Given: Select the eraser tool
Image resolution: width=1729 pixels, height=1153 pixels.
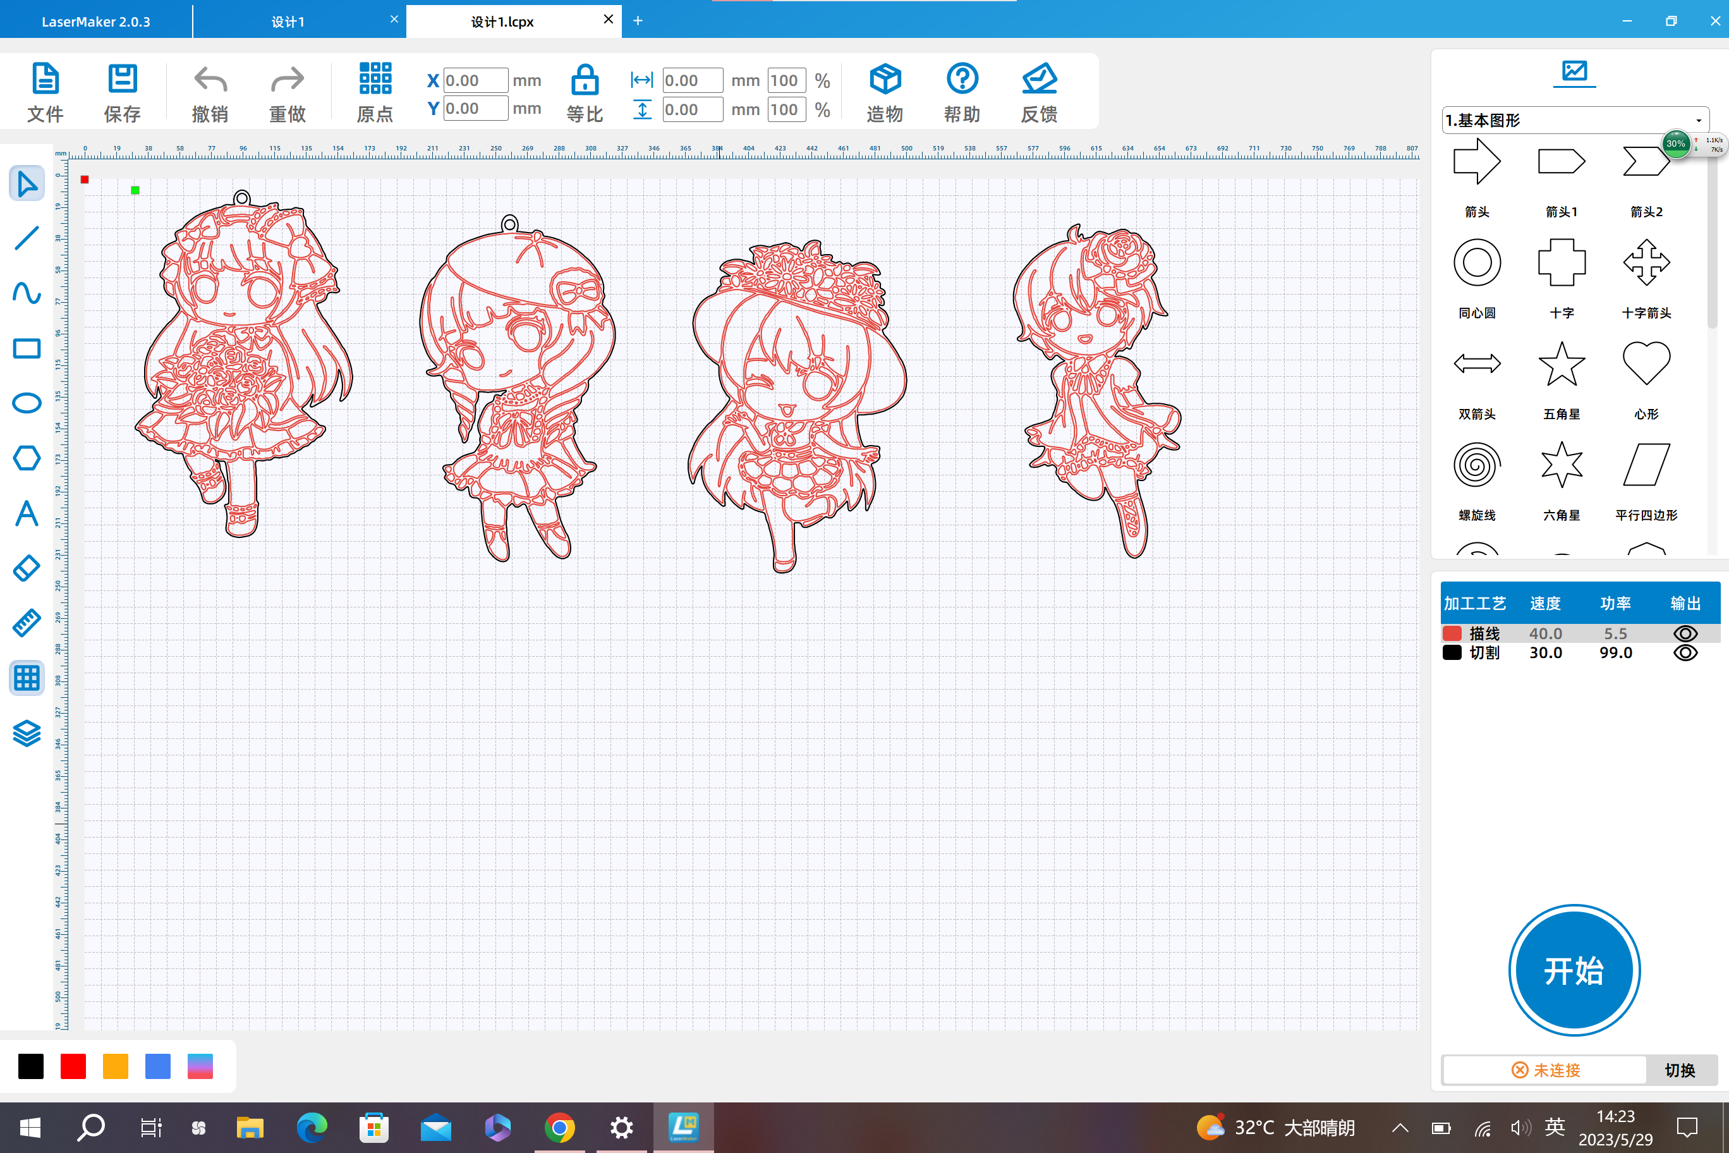Looking at the screenshot, I should pos(27,568).
